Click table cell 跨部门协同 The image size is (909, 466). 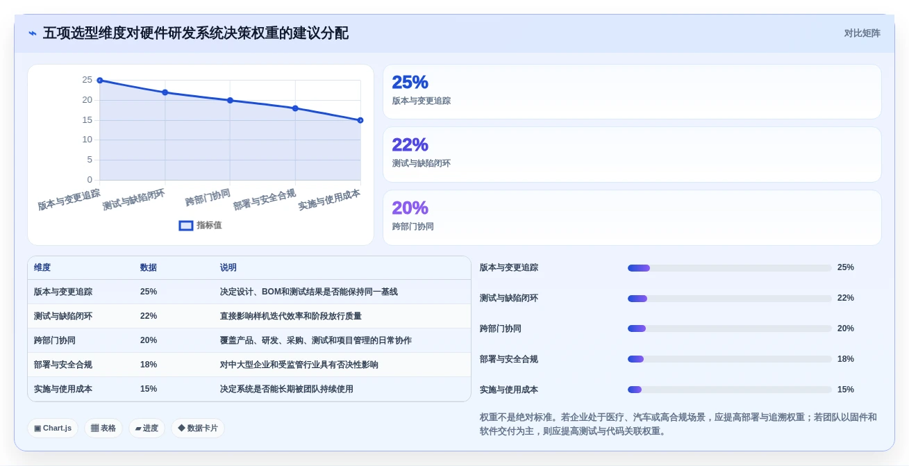click(55, 340)
